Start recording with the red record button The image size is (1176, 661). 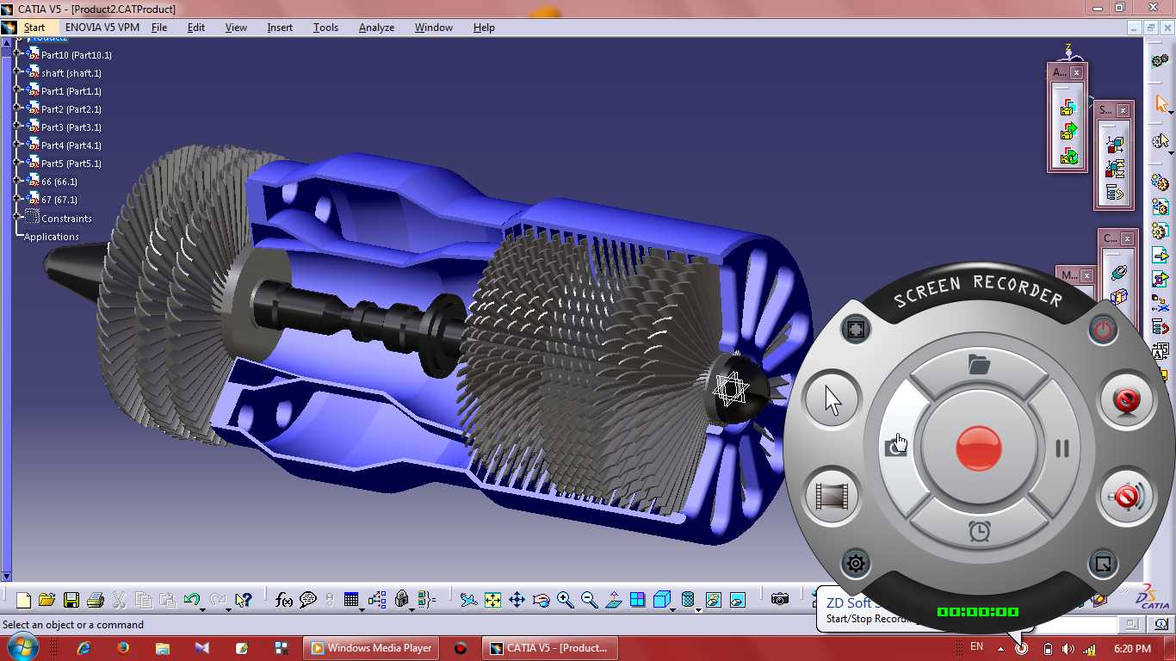979,448
